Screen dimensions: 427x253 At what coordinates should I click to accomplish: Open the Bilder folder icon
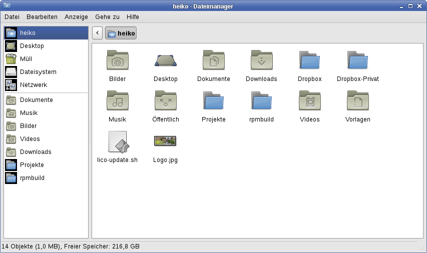click(117, 61)
